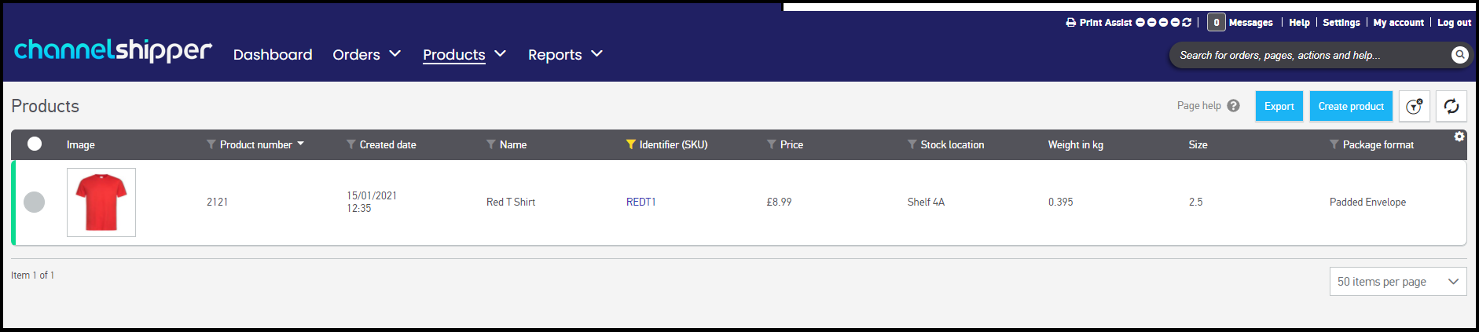This screenshot has width=1479, height=332.
Task: Open the filter settings icon button
Action: click(x=1414, y=106)
